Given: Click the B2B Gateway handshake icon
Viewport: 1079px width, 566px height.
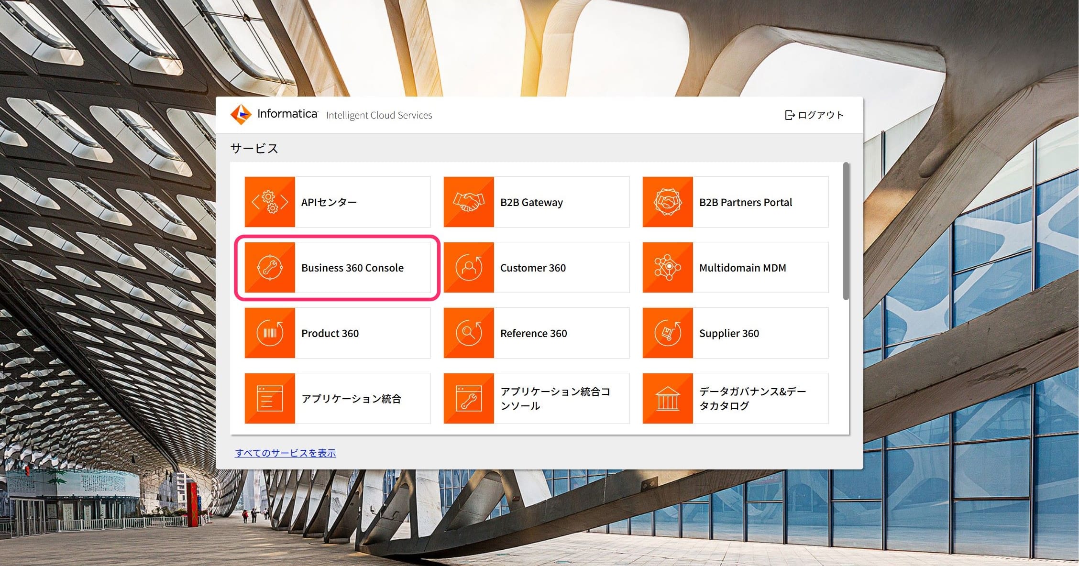Looking at the screenshot, I should tap(469, 202).
